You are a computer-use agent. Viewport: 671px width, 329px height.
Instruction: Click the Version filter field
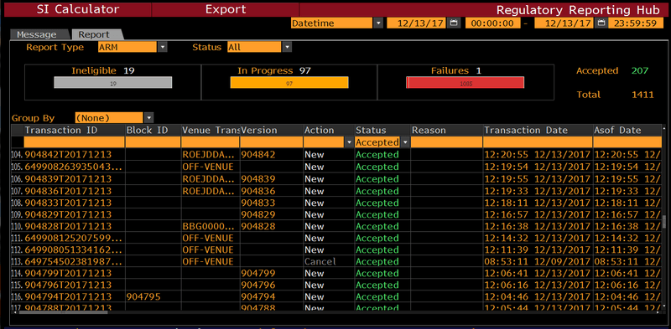271,142
